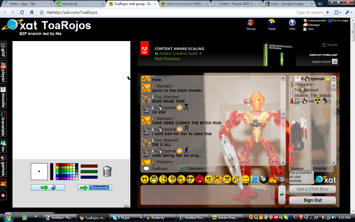Screen dimensions: 355x222
Task: Click the Message link
Action: pyautogui.click(x=312, y=25)
